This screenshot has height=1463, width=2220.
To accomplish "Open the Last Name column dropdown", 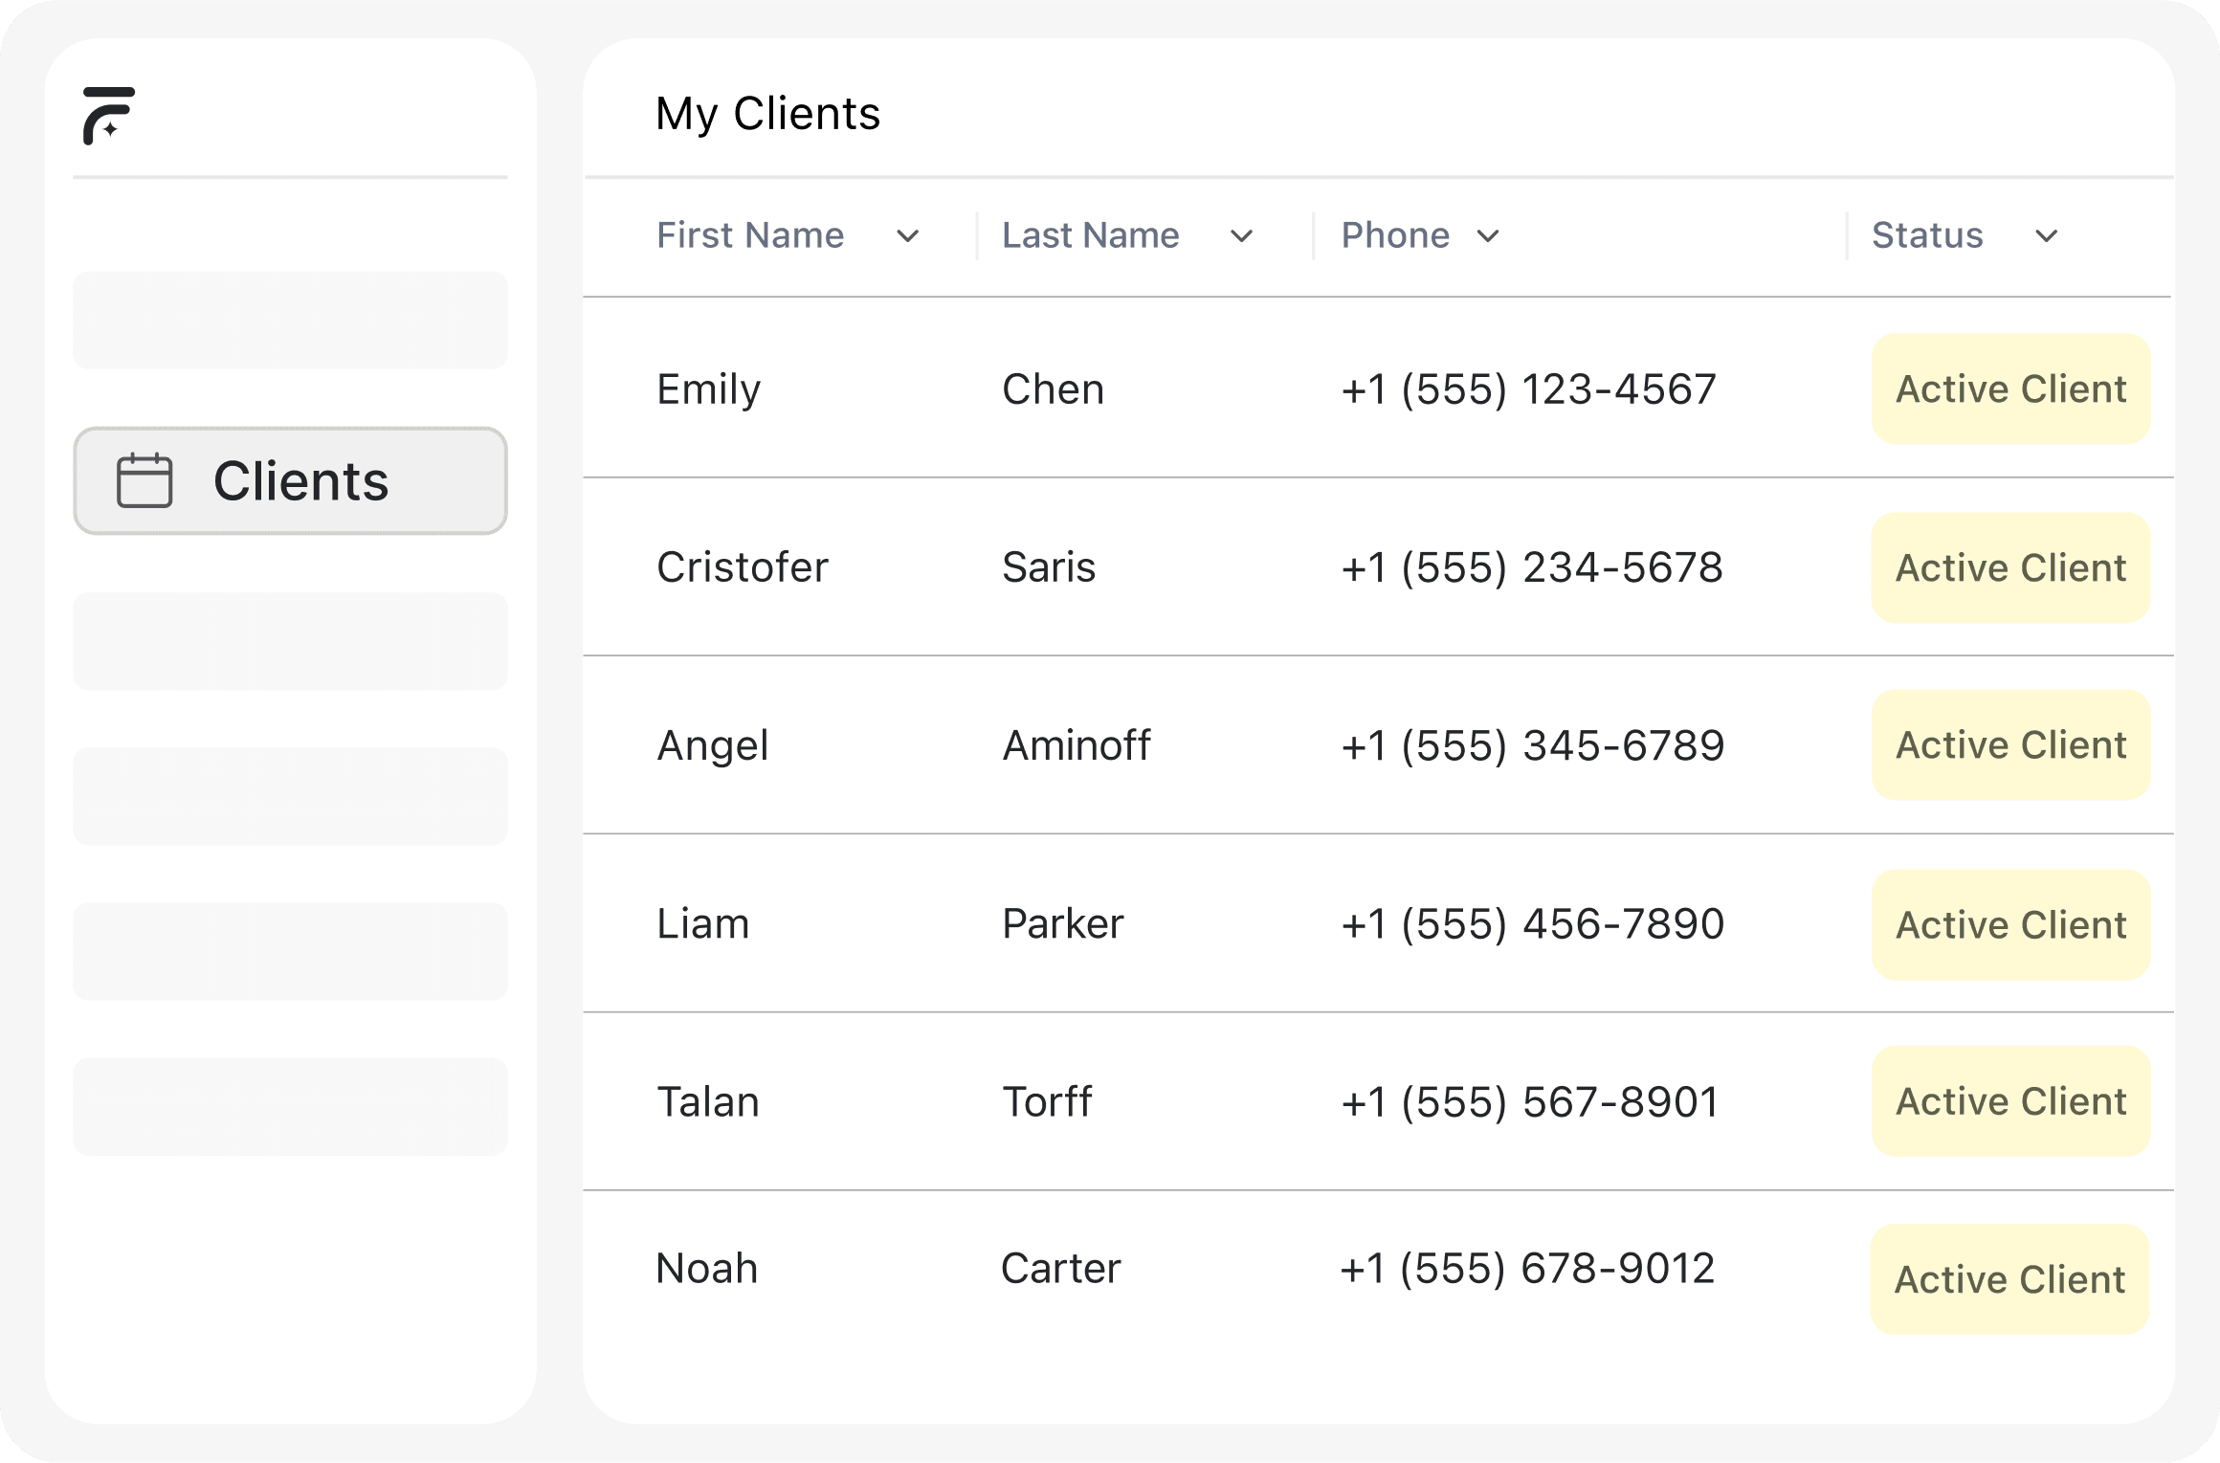I will pos(1241,235).
